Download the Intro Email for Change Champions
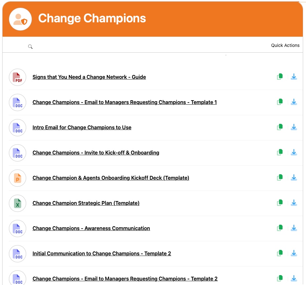 [x=294, y=127]
